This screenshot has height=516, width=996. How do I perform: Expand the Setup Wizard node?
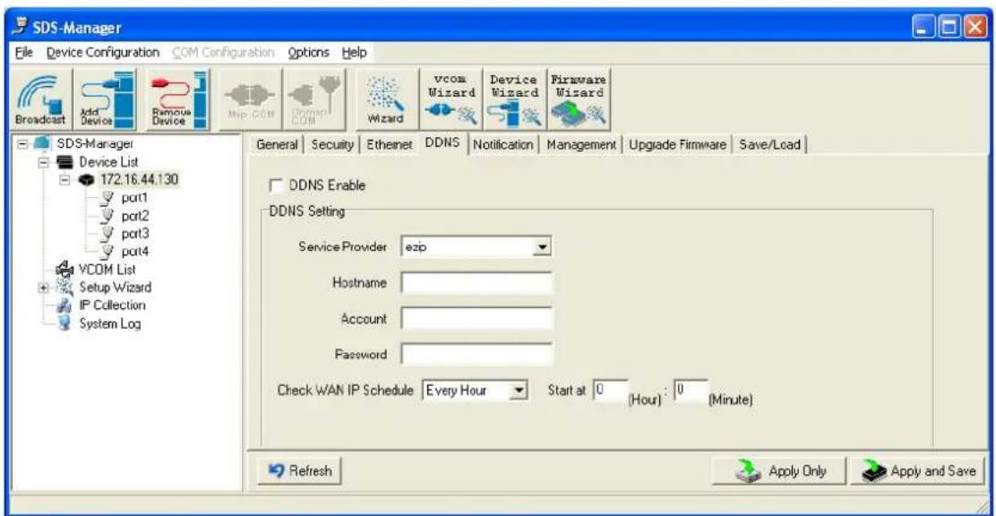coord(44,288)
